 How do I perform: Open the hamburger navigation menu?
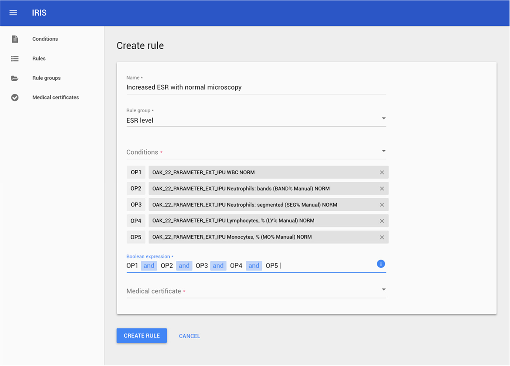(13, 13)
